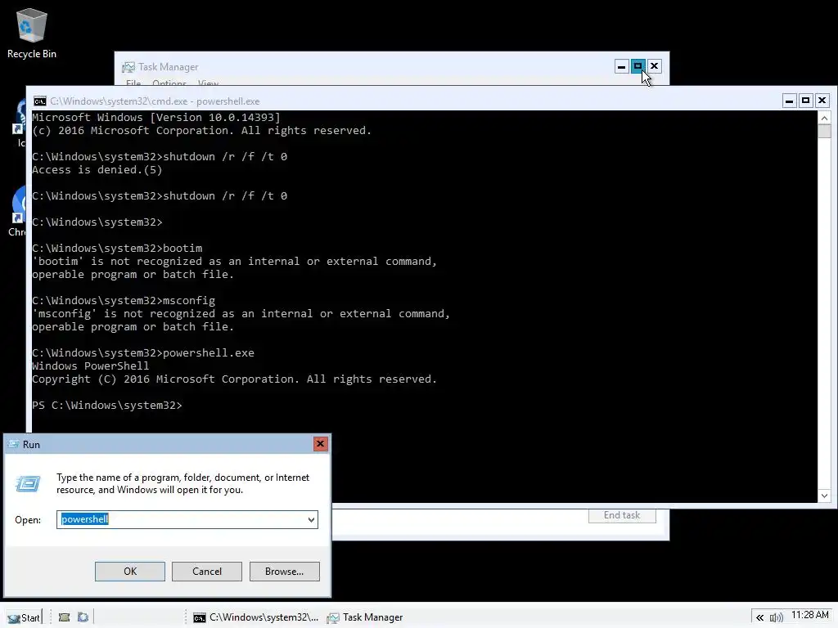Image resolution: width=838 pixels, height=628 pixels.
Task: Switch to the Task Manager taskbar button
Action: tap(366, 617)
